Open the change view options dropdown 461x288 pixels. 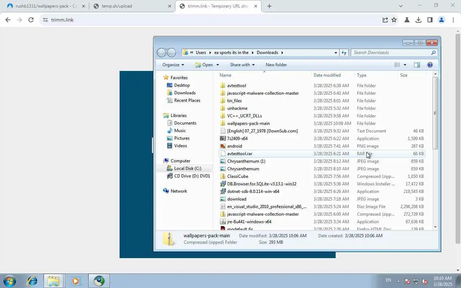coord(405,65)
